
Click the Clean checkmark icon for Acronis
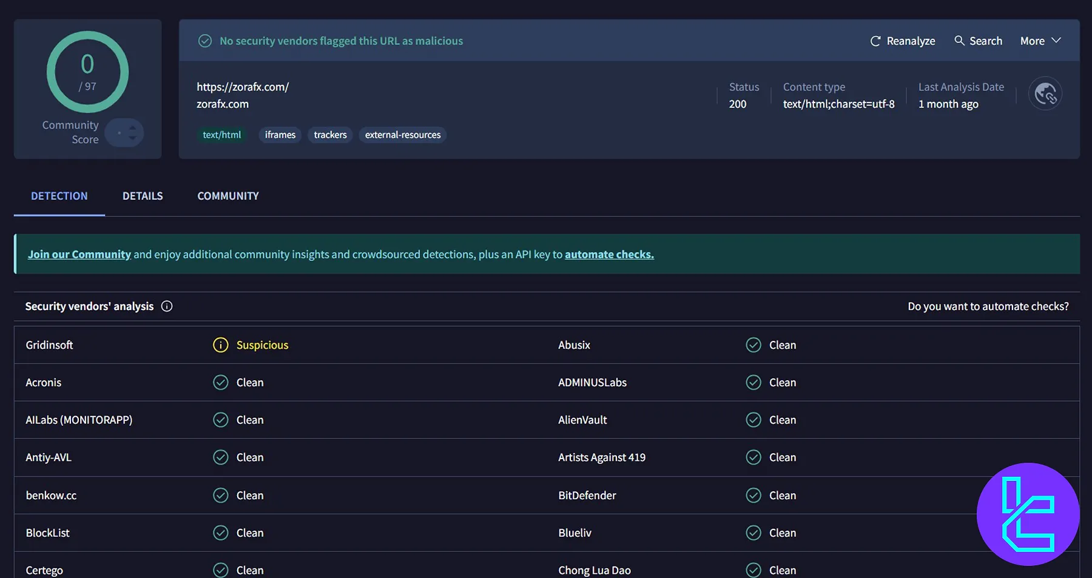220,383
